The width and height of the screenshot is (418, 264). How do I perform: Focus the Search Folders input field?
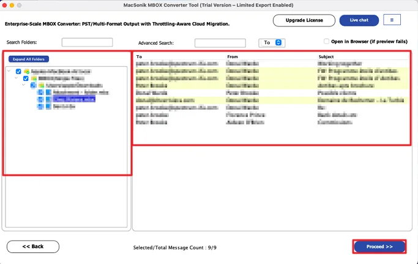pyautogui.click(x=87, y=42)
